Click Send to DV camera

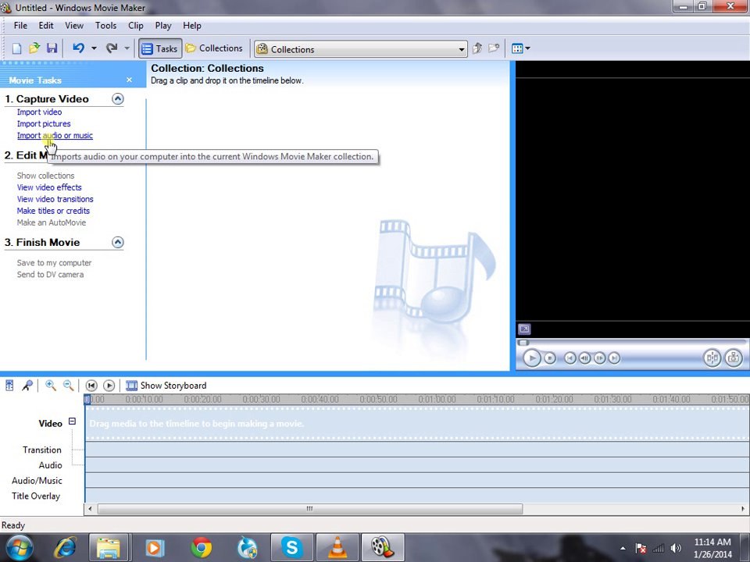click(50, 275)
